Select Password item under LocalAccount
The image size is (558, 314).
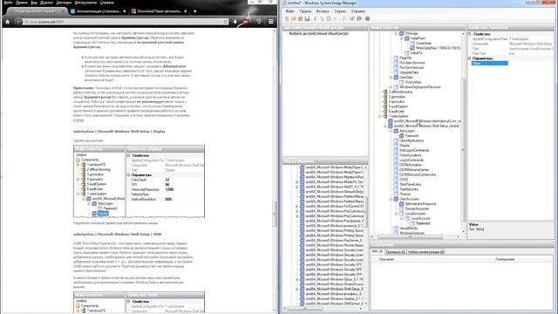(423, 223)
